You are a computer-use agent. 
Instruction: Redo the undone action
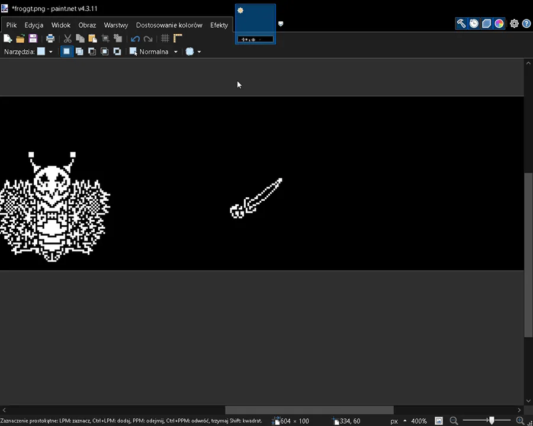[x=148, y=39]
